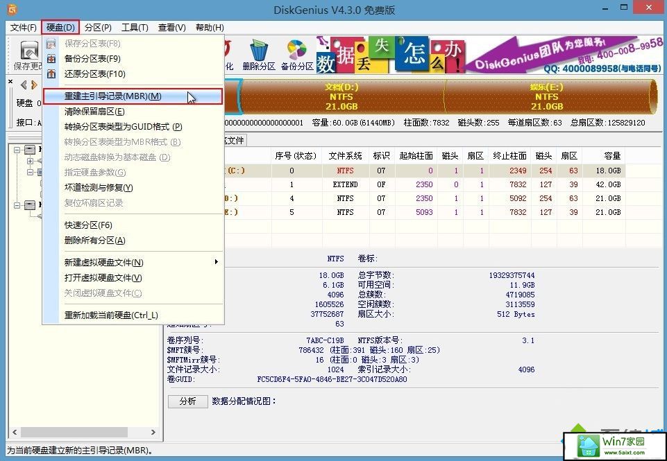Click the start cylinder value 5093
667x461 pixels.
pyautogui.click(x=424, y=212)
